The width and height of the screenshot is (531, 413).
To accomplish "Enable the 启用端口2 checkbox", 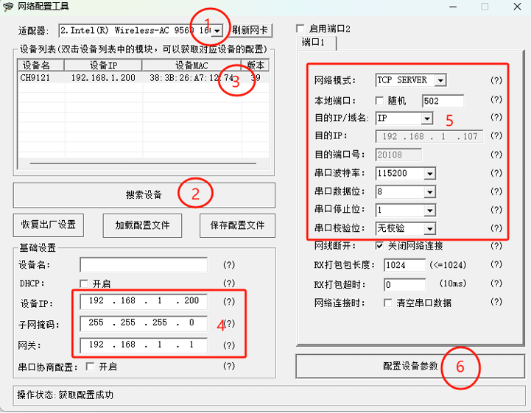I will (x=300, y=29).
